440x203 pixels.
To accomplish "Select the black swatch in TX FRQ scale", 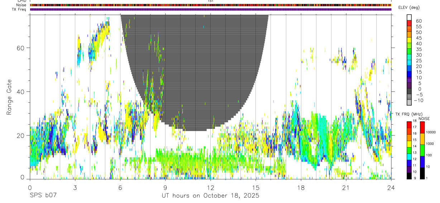I will (x=409, y=176).
